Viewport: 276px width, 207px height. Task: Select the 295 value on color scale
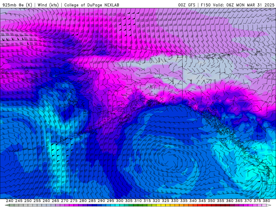(110, 201)
